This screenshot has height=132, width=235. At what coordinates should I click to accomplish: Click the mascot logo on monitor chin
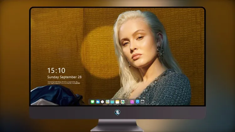[118, 112]
